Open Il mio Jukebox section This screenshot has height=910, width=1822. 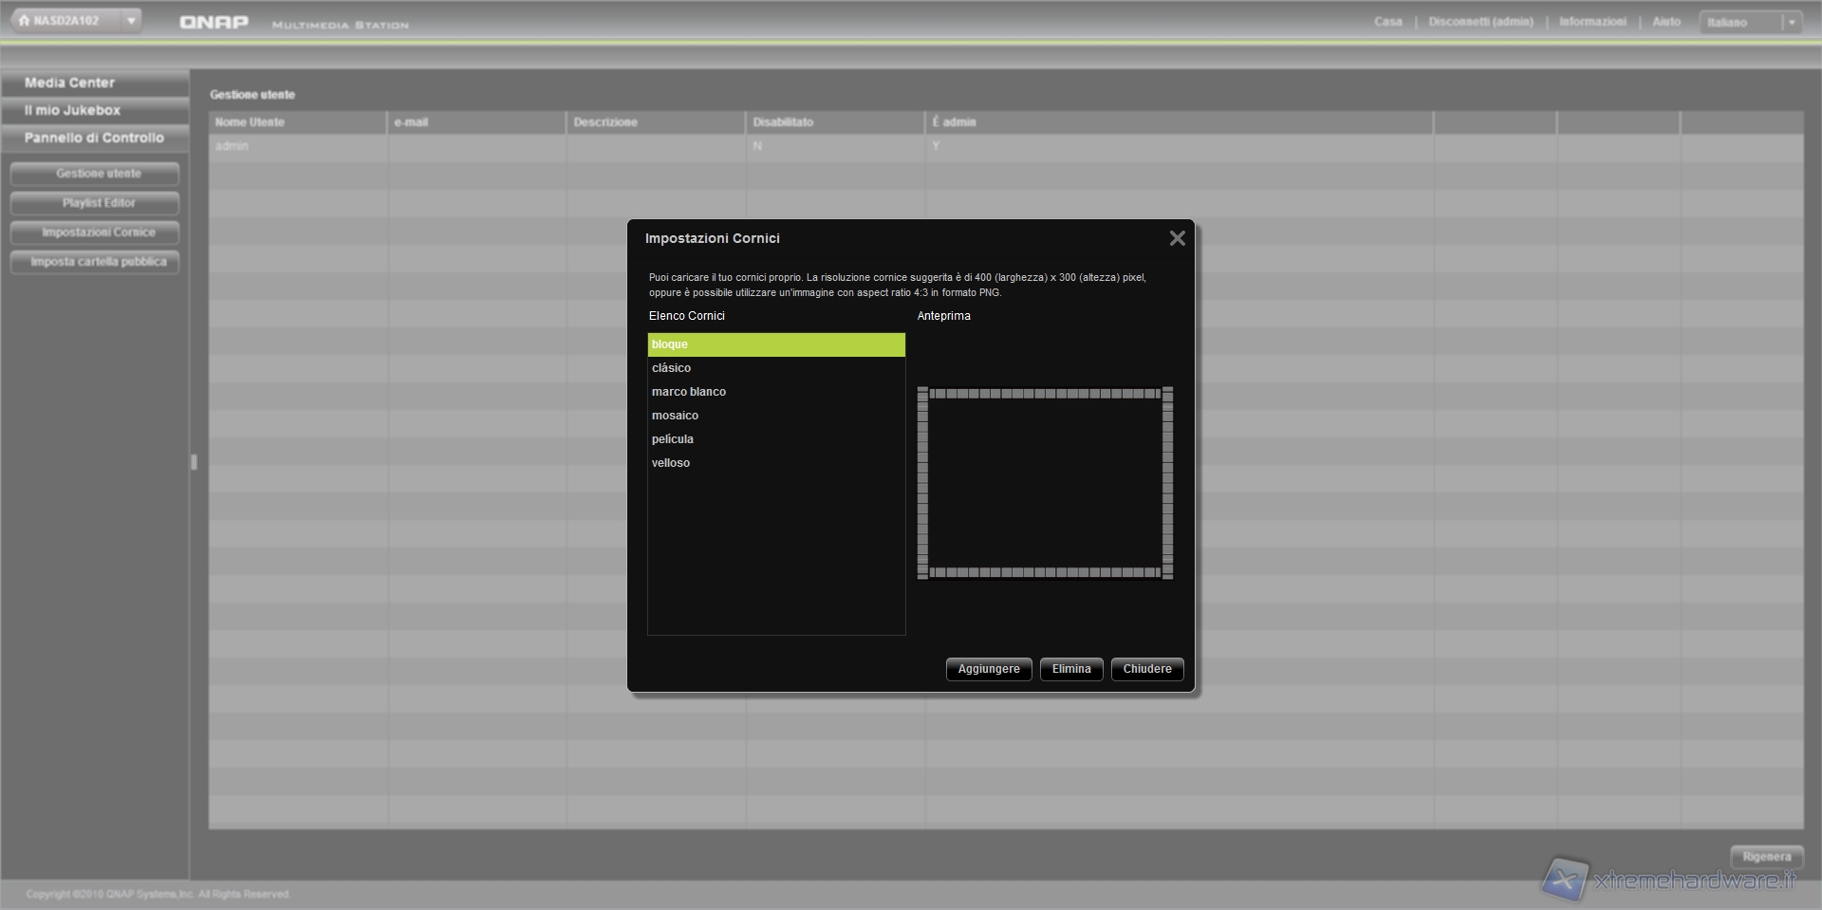[72, 110]
